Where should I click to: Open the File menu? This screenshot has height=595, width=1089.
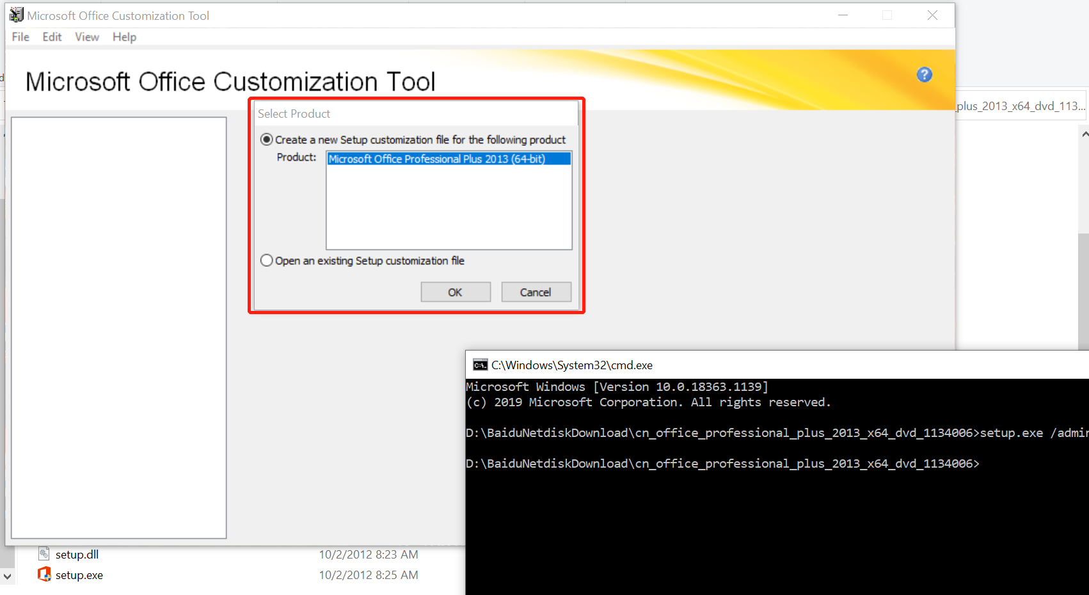20,37
